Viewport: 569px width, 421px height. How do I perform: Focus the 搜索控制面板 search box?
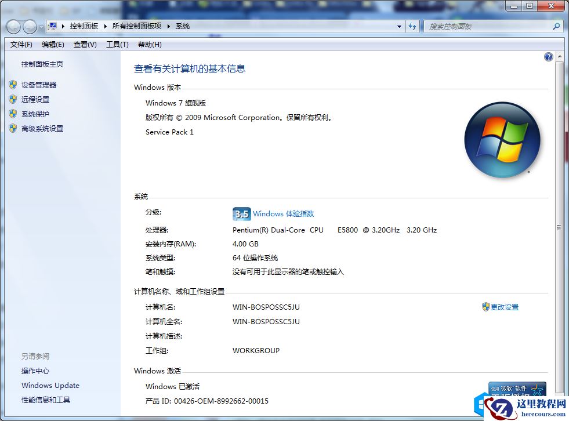point(488,27)
